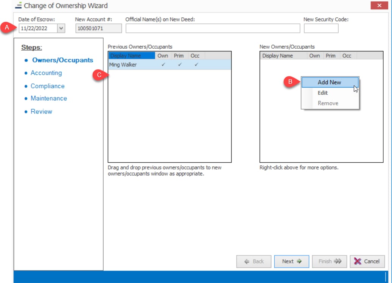Click Display Name header in Previous Owners list
The width and height of the screenshot is (392, 283).
(132, 55)
